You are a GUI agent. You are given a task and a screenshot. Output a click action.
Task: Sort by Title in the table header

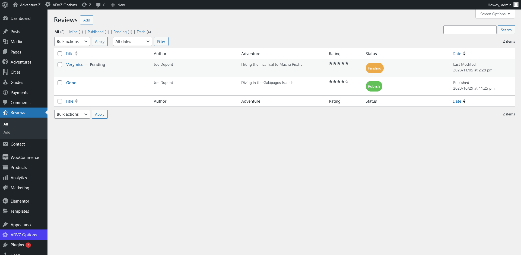click(72, 54)
